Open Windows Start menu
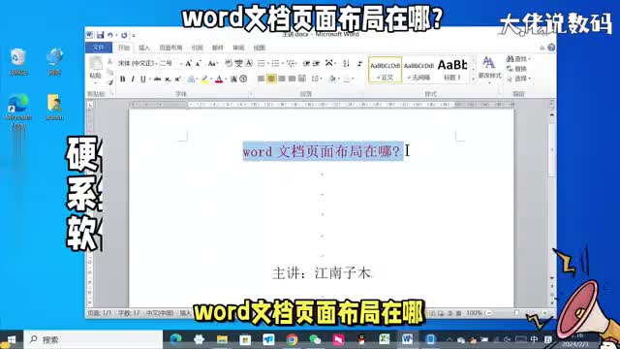The width and height of the screenshot is (620, 349). pyautogui.click(x=11, y=339)
